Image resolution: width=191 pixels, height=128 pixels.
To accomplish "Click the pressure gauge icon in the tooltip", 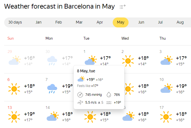I will (80, 95).
